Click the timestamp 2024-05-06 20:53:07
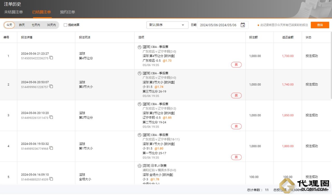The width and height of the screenshot is (332, 195). coord(35,82)
